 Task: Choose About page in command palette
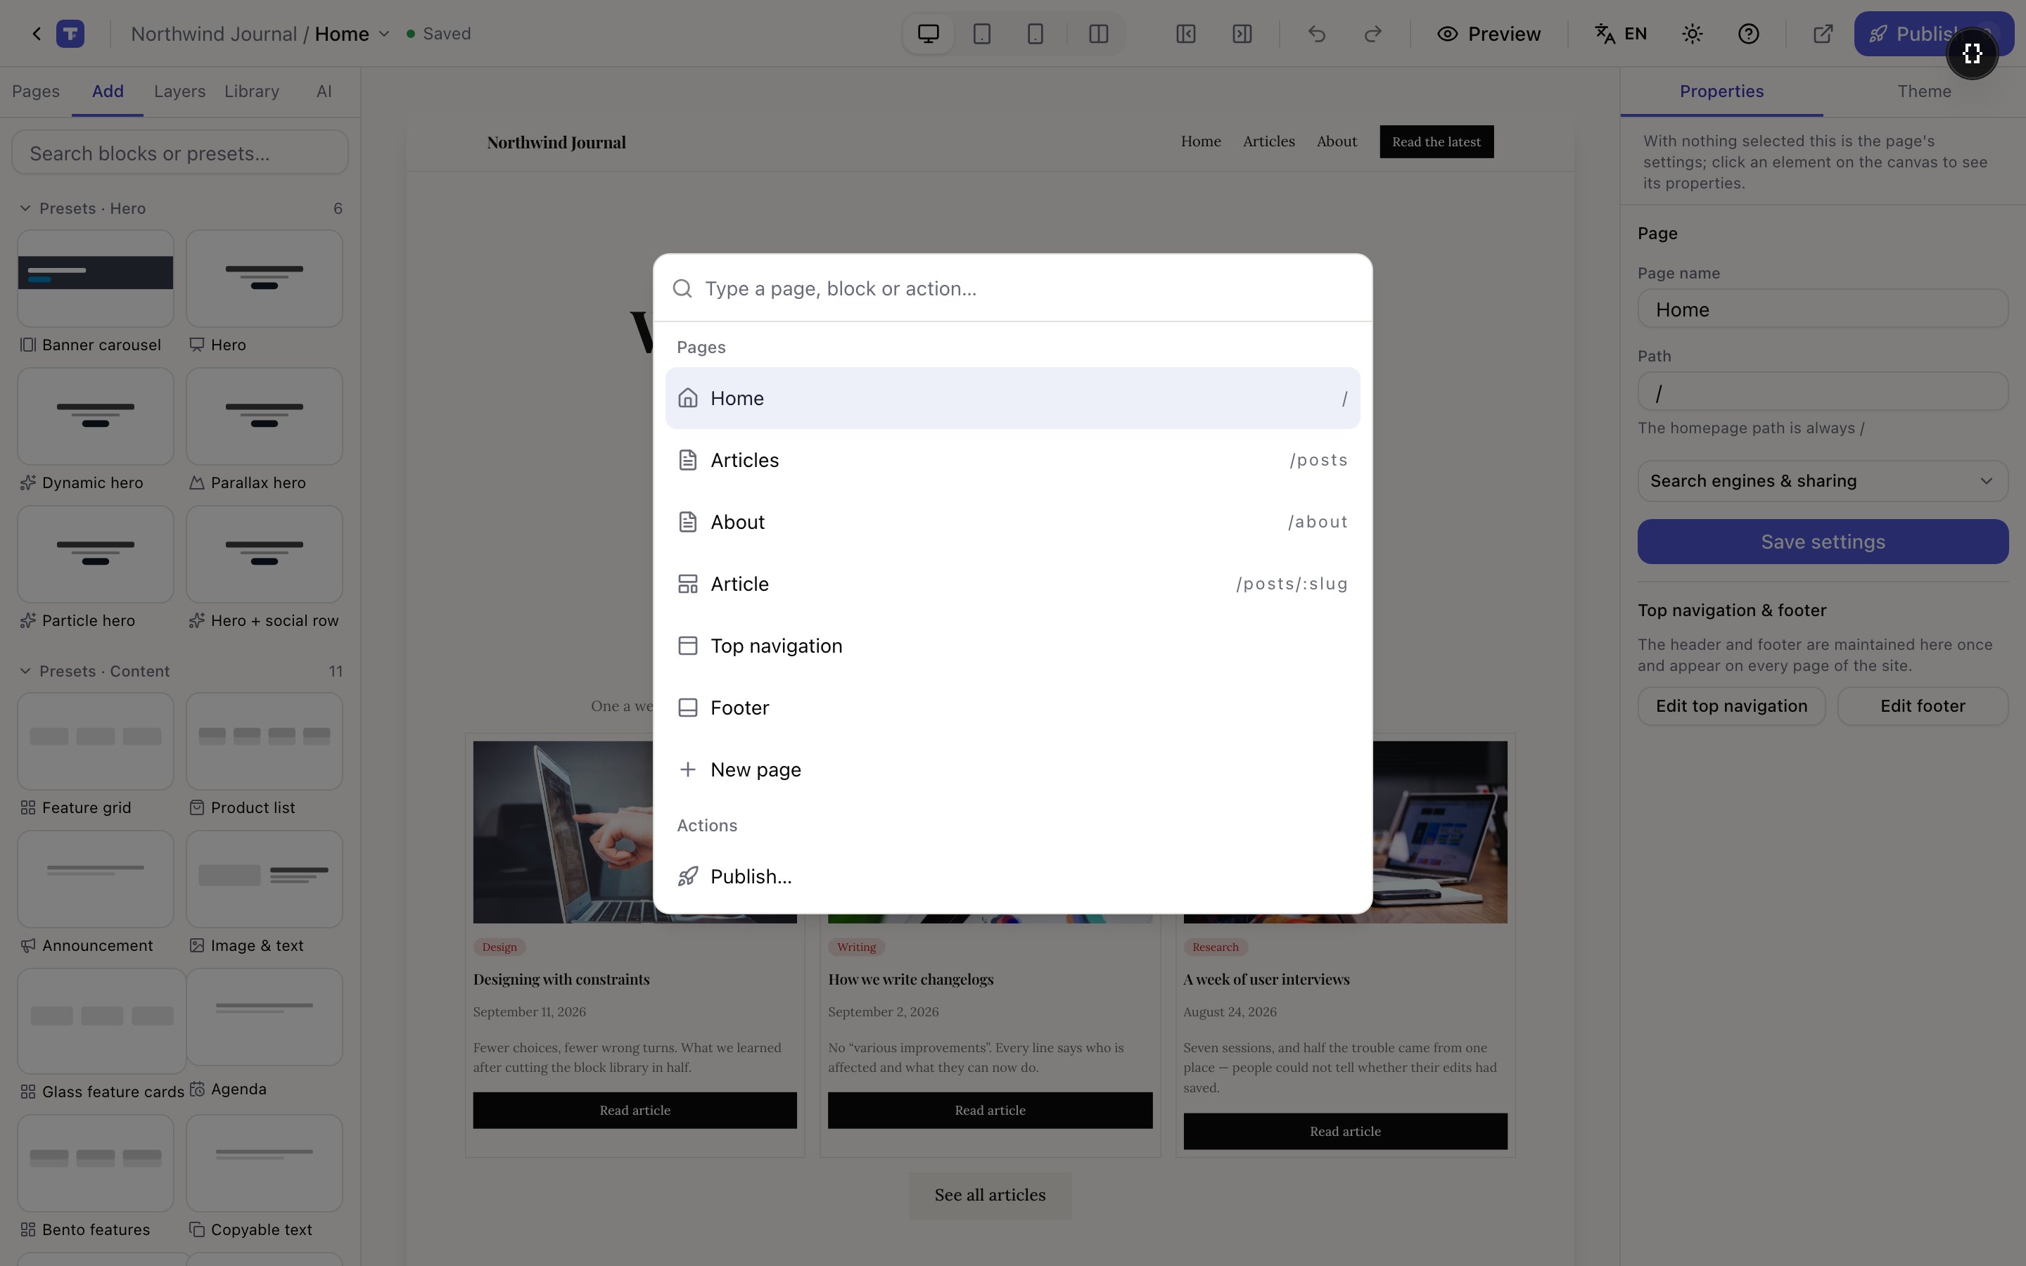[1013, 522]
